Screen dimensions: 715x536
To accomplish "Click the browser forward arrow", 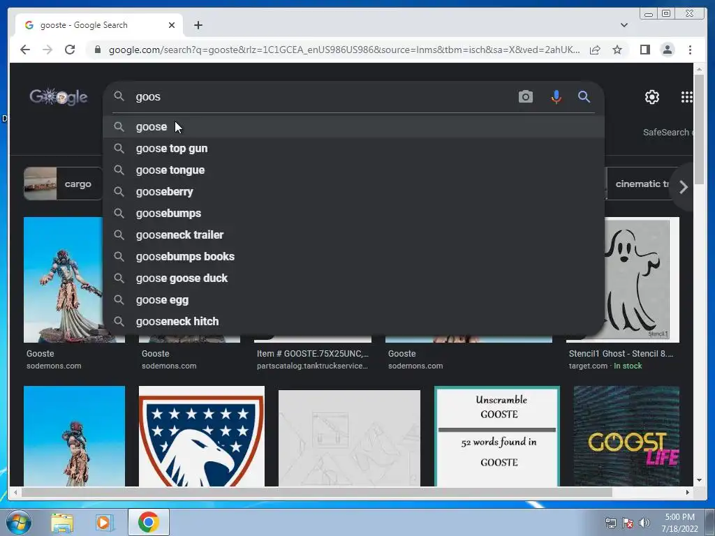I will (47, 50).
